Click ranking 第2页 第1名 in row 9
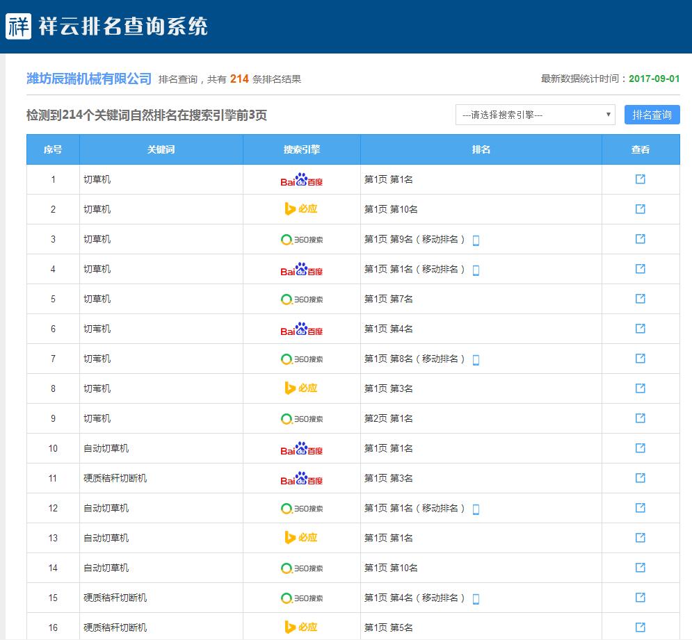The image size is (692, 640). click(388, 418)
